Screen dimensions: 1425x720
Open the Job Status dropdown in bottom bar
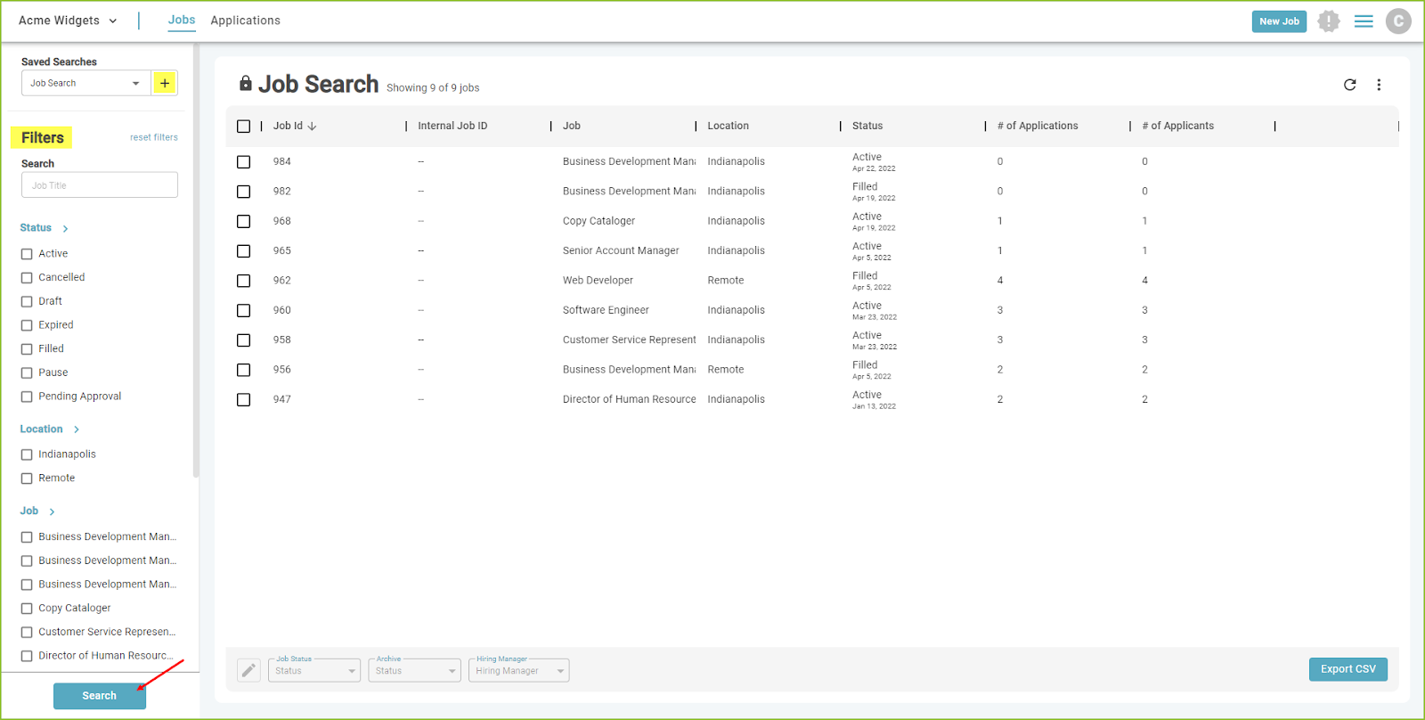pos(314,670)
